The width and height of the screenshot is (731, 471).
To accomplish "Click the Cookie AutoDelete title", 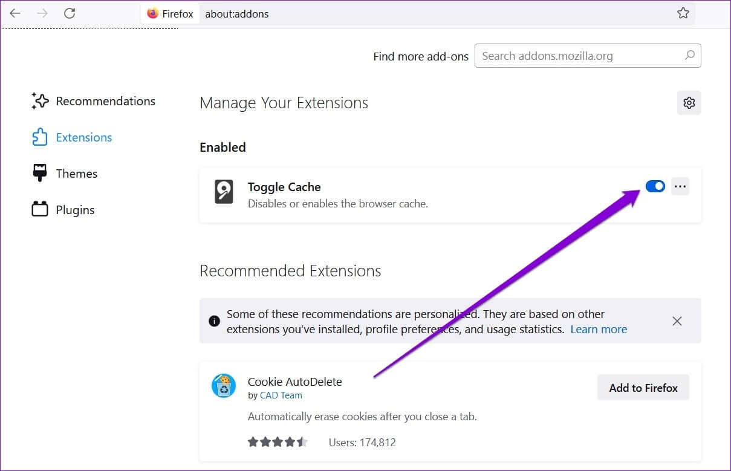I will 295,382.
